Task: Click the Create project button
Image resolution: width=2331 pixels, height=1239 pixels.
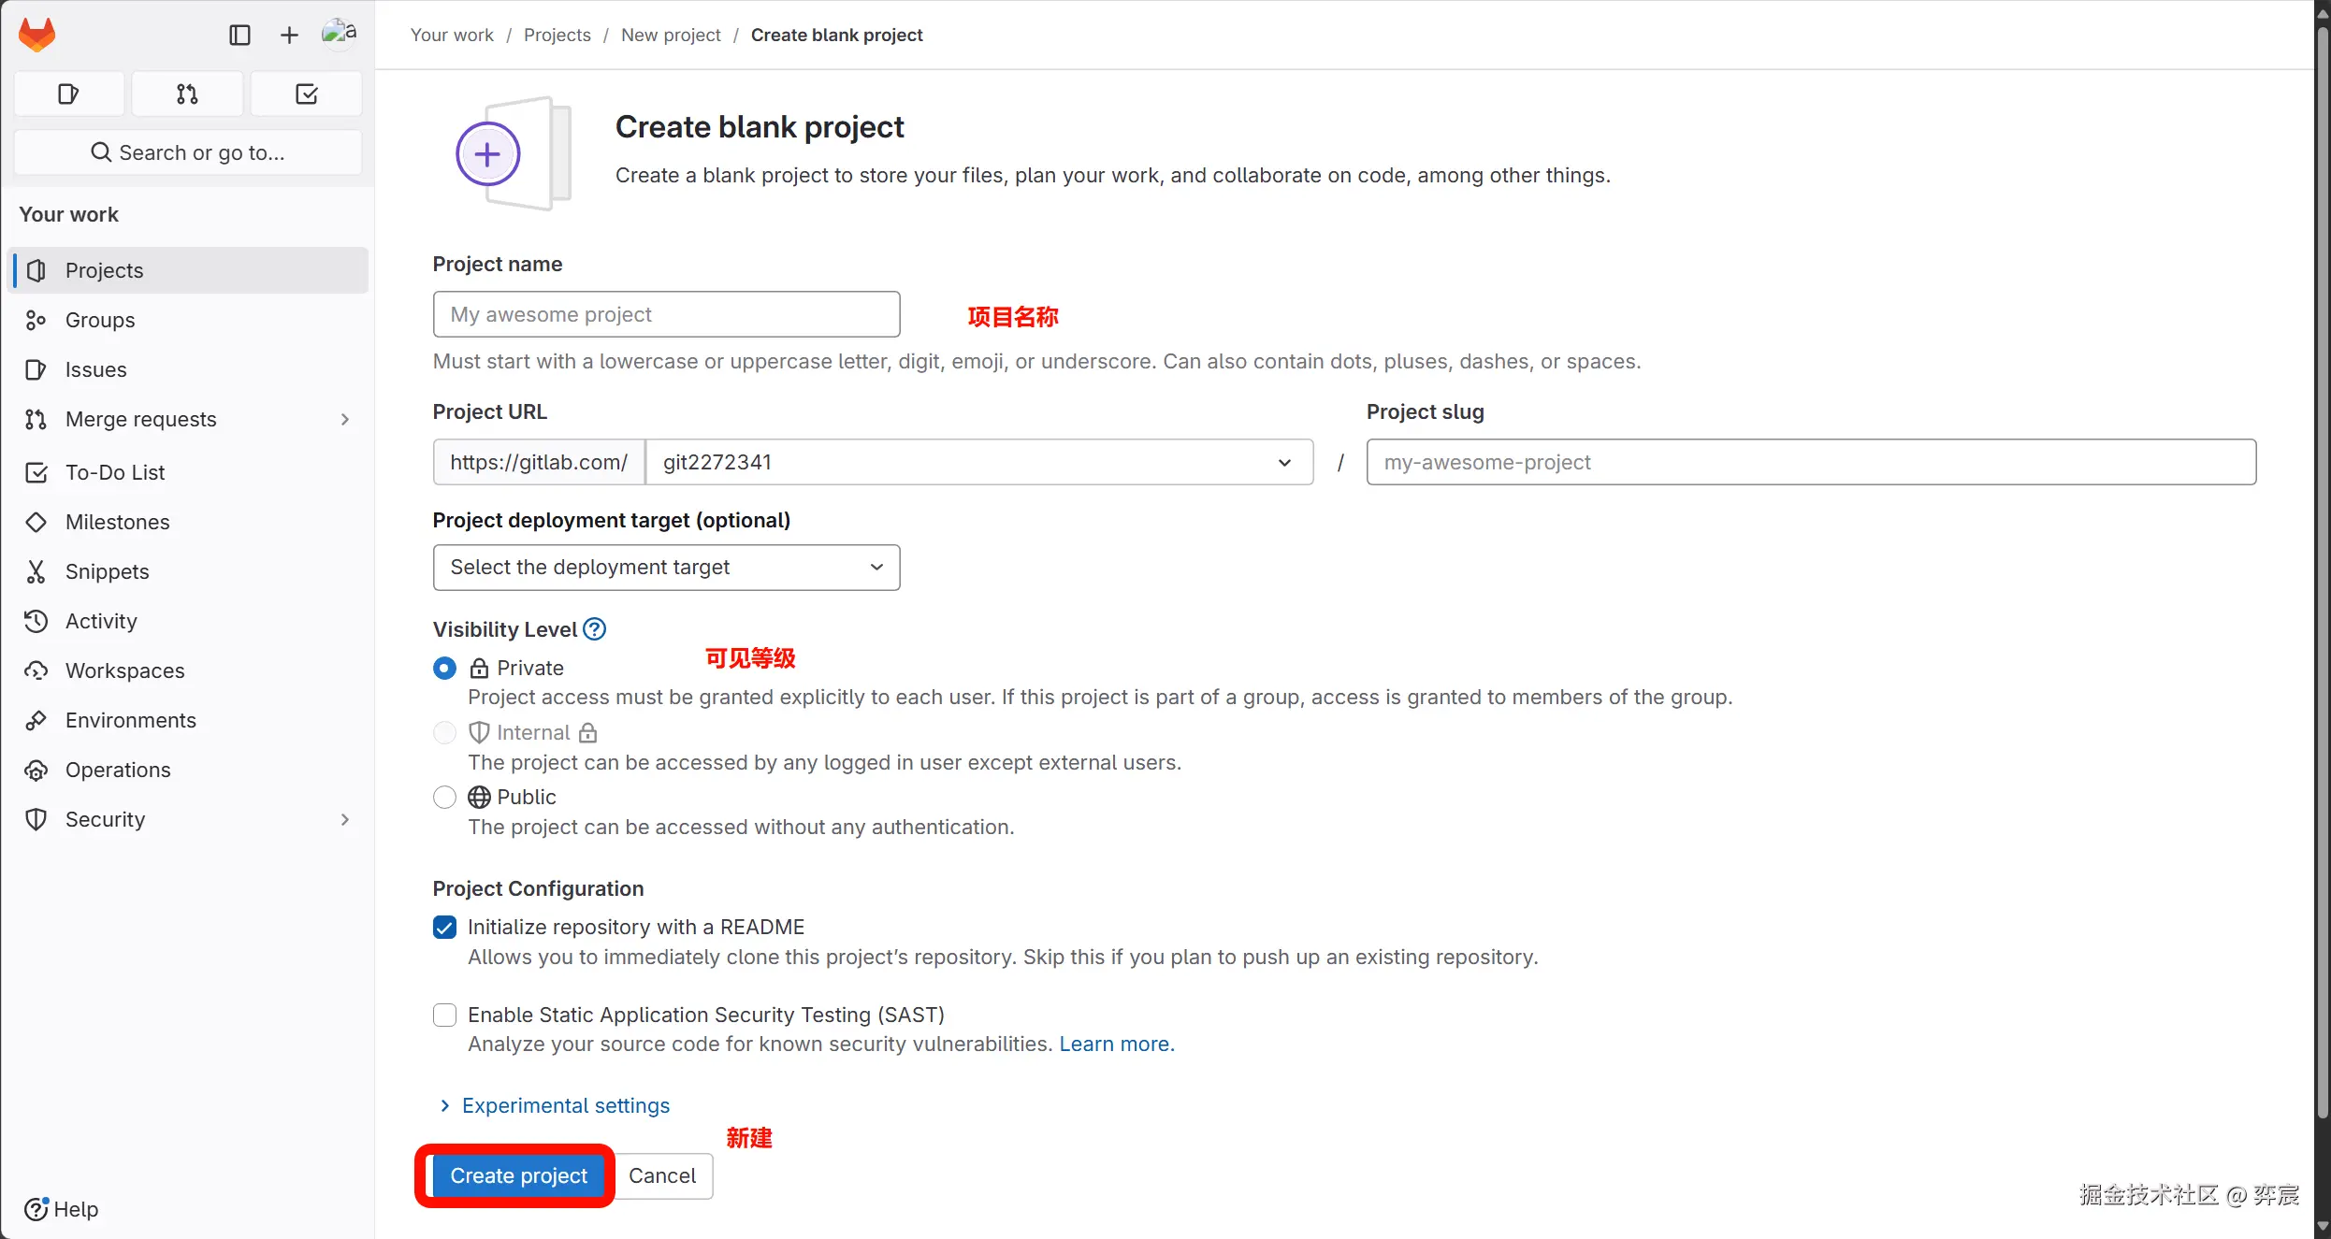Action: point(518,1175)
